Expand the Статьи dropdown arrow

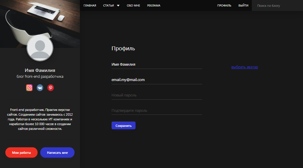coord(118,6)
